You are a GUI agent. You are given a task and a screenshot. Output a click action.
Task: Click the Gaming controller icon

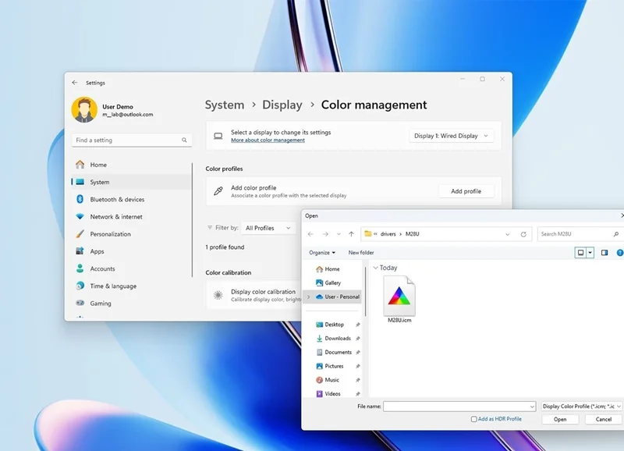tap(80, 303)
